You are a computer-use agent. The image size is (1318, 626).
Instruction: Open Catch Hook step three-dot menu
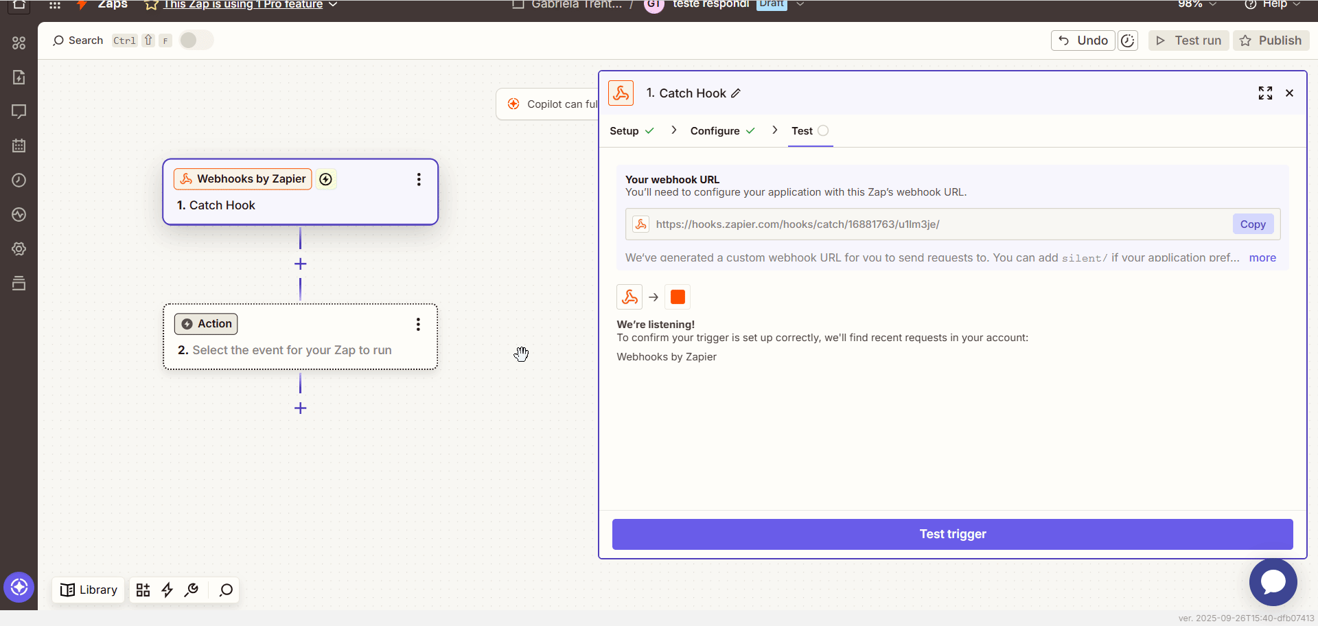point(419,180)
